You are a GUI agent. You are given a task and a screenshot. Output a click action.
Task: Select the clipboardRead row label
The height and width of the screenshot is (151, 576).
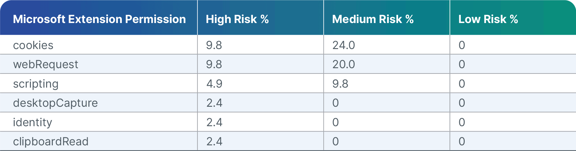coord(51,141)
